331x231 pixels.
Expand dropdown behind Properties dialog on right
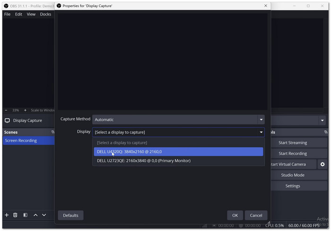322,121
